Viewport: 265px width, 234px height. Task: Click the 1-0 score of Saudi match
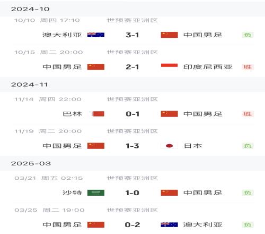(x=132, y=193)
